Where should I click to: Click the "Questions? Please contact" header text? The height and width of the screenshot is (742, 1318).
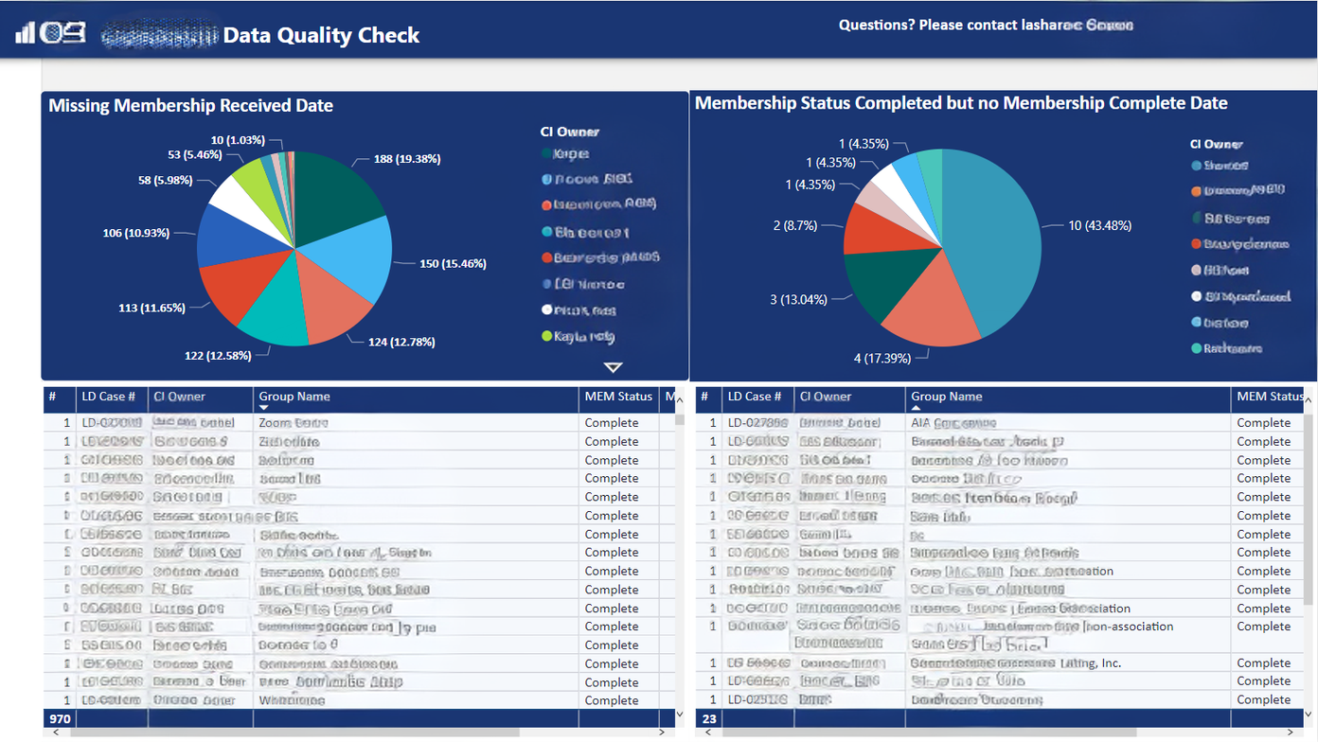coord(929,26)
